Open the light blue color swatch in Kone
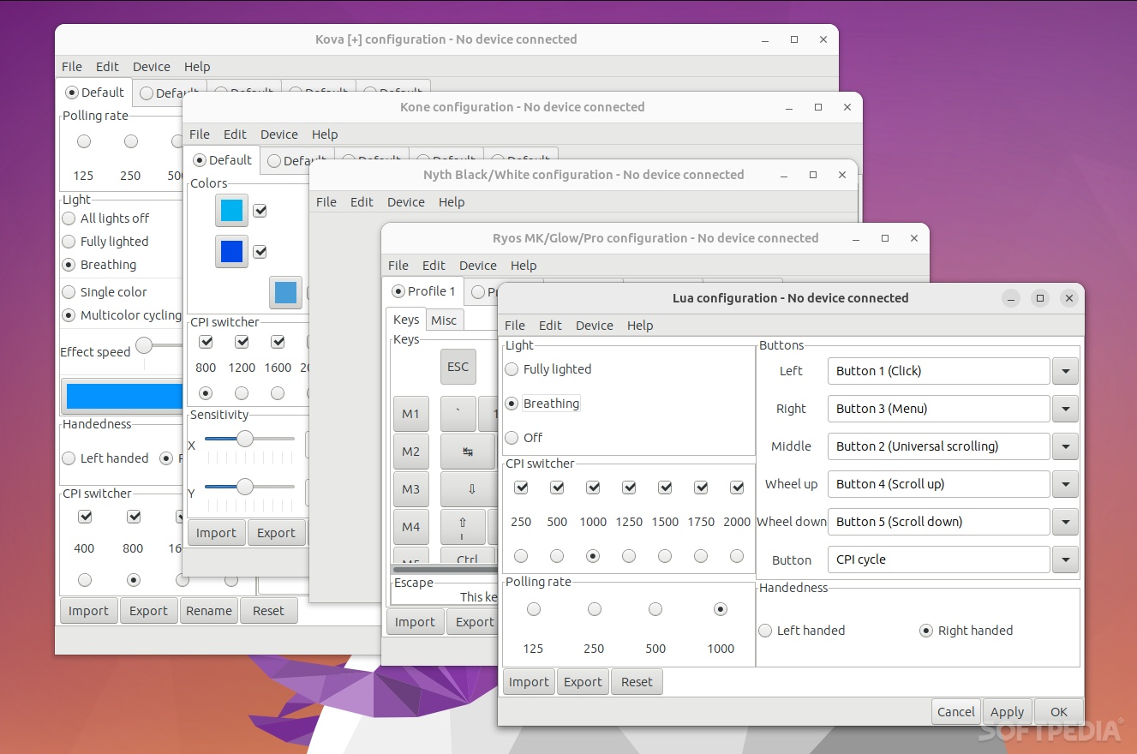 coord(231,211)
